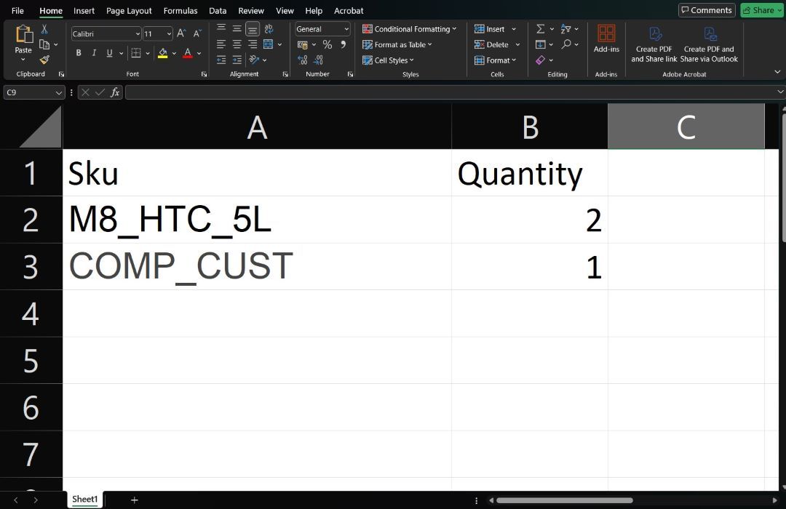
Task: Open Find and Select magnifier
Action: (566, 44)
